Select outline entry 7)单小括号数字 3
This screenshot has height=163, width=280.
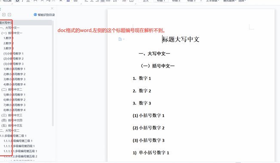15,105
